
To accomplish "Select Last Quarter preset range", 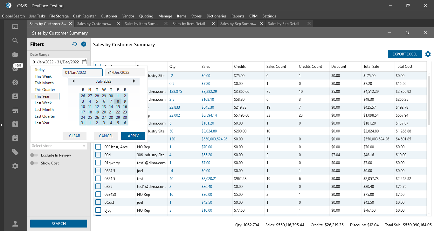I will [45, 116].
